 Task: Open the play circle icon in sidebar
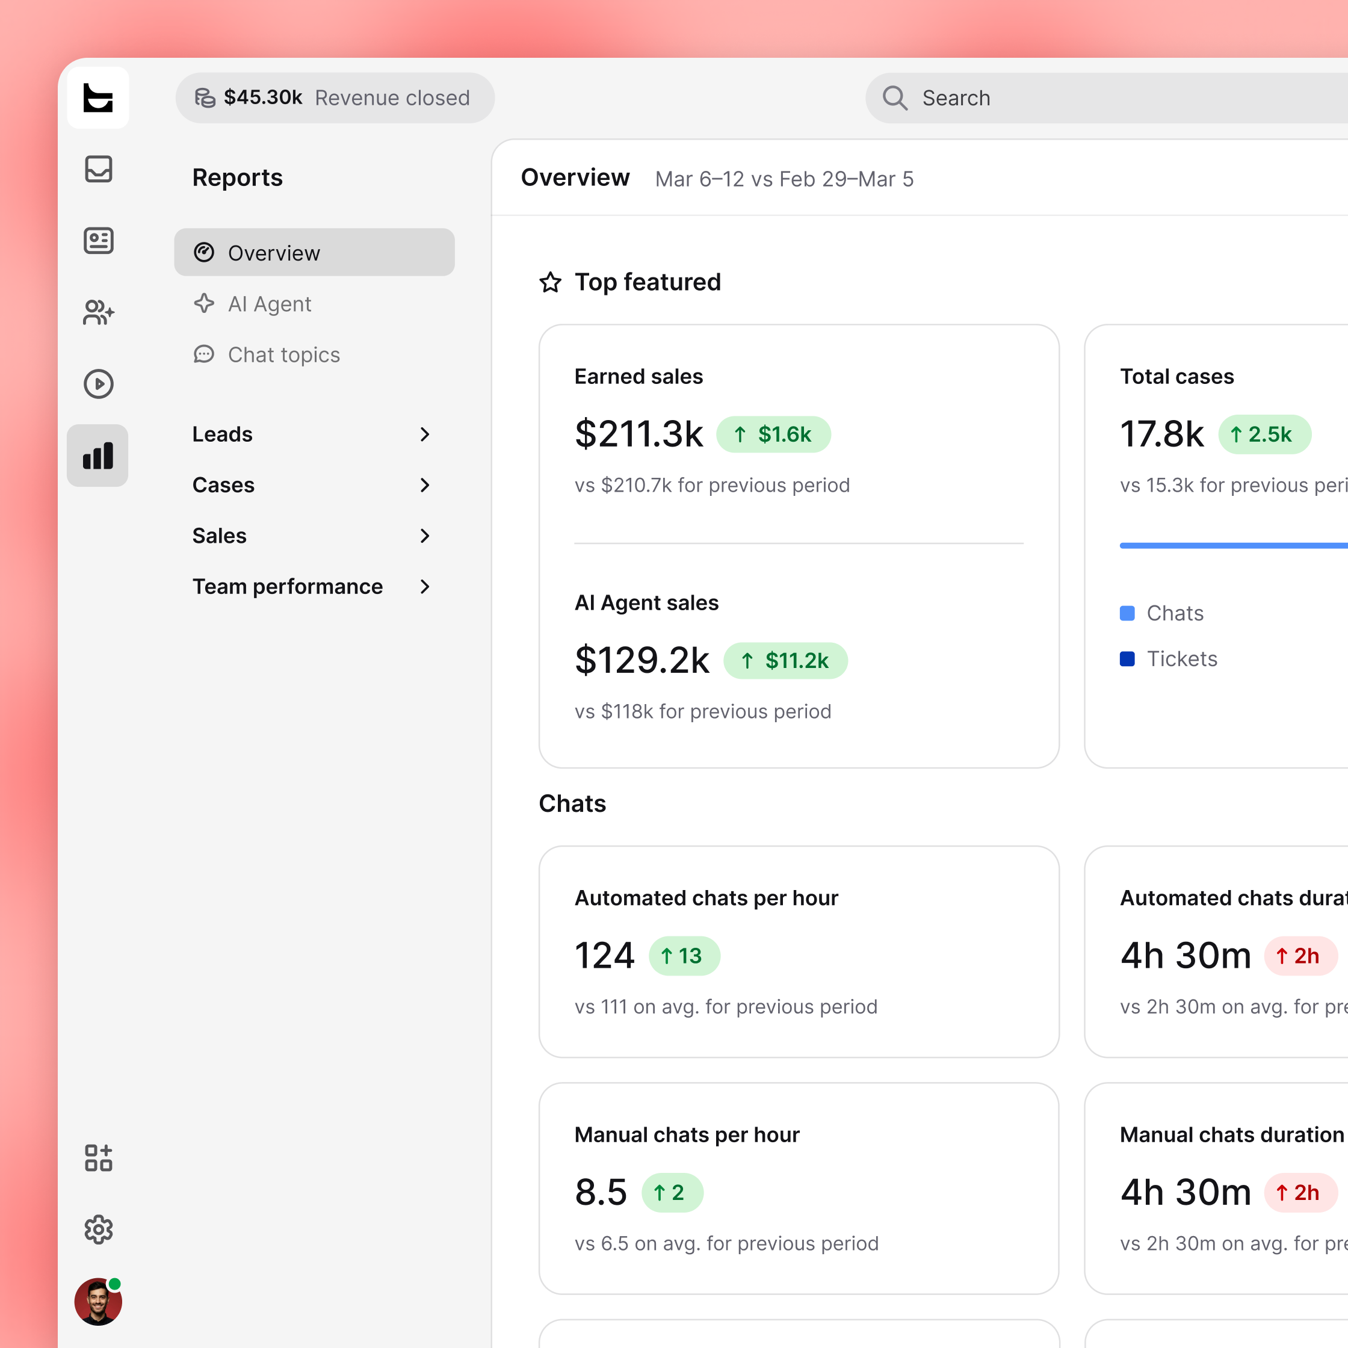[98, 384]
